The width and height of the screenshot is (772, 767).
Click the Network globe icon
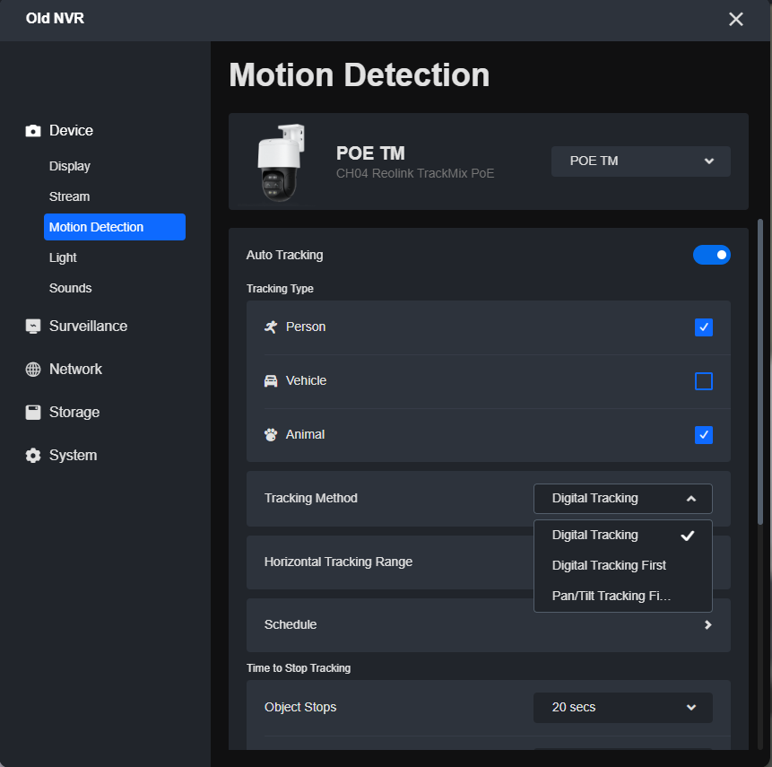coord(33,369)
